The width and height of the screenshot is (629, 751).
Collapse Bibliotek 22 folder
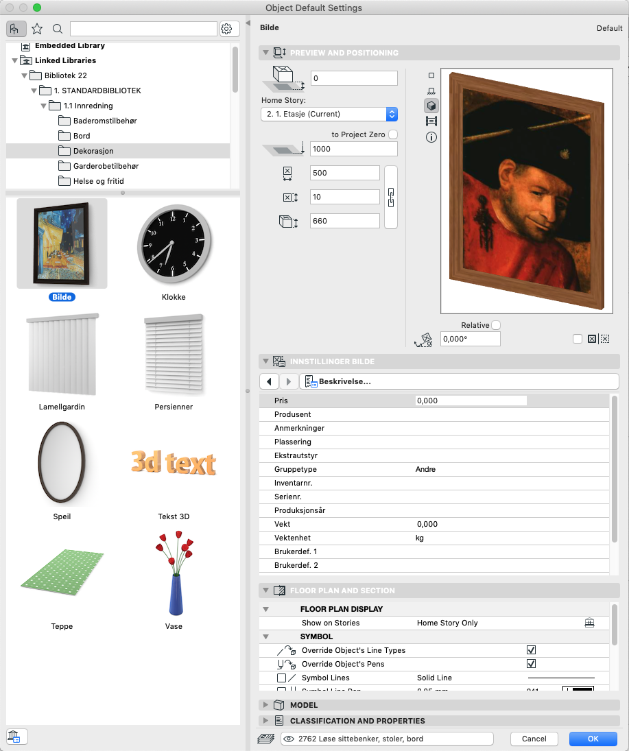pyautogui.click(x=24, y=75)
